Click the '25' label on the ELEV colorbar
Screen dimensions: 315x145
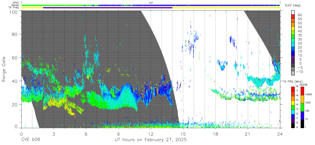[x=300, y=43]
